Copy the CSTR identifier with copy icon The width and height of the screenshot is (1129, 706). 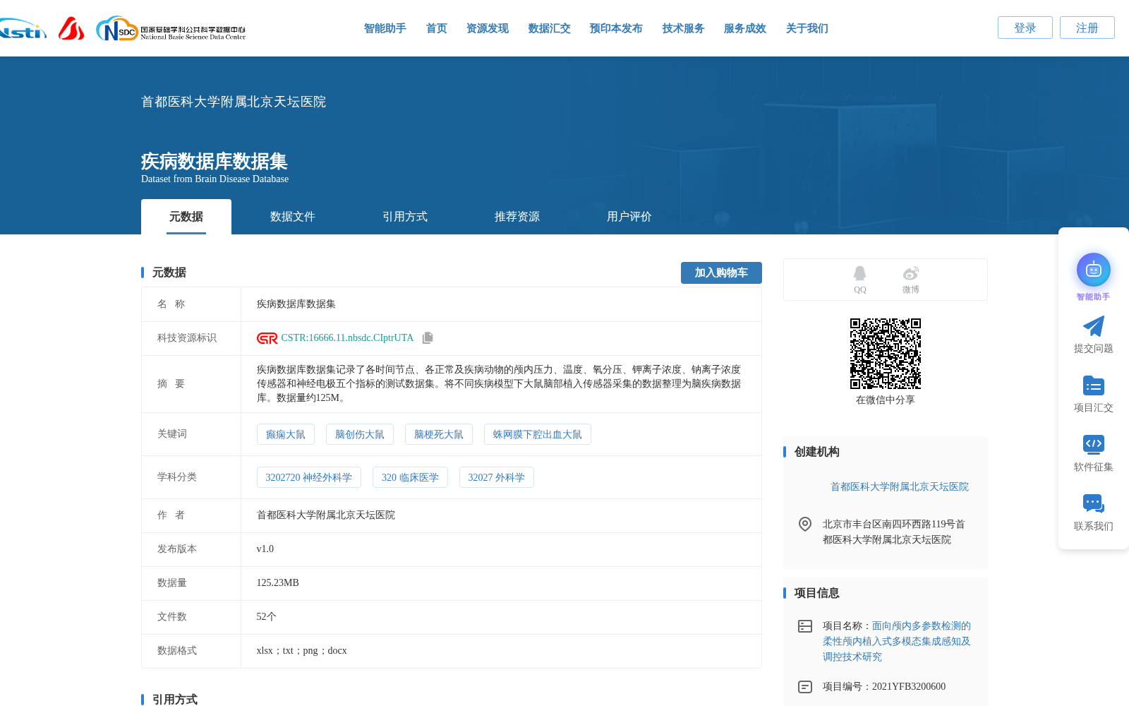coord(428,338)
